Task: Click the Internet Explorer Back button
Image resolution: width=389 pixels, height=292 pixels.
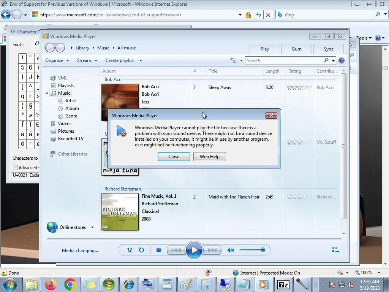Action: (x=6, y=15)
